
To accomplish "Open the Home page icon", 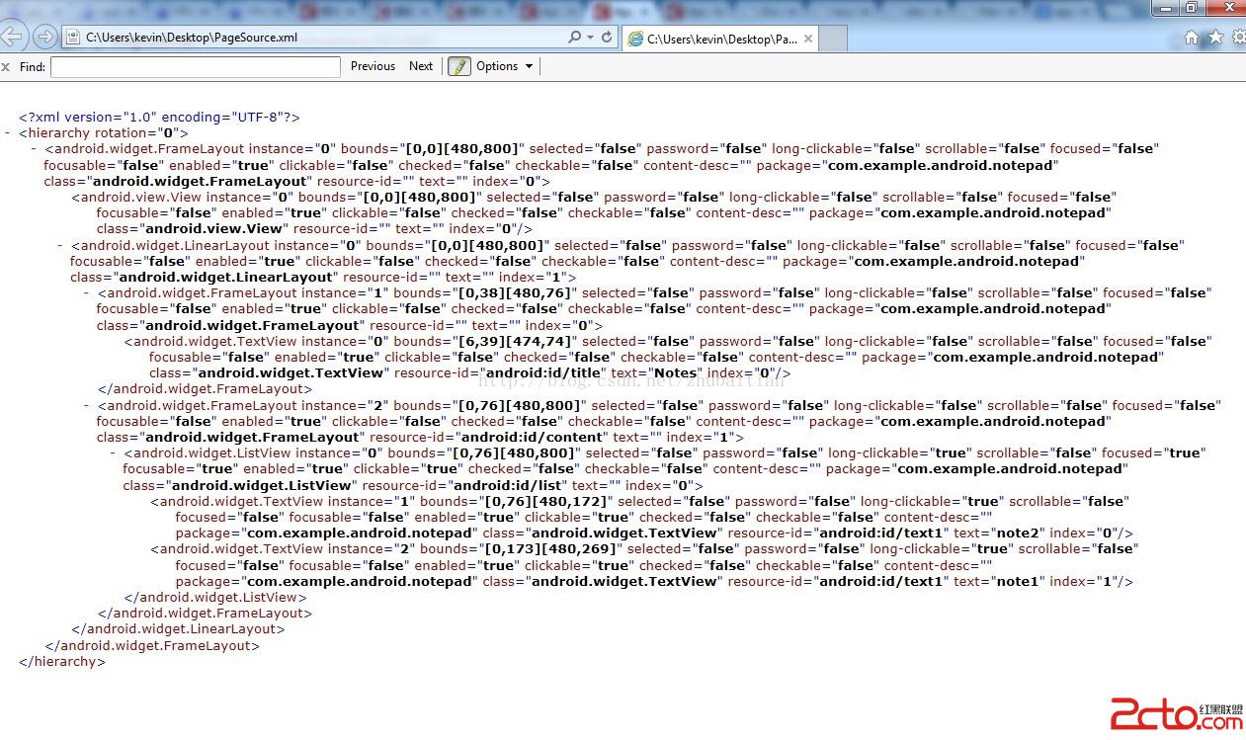I will [x=1192, y=38].
